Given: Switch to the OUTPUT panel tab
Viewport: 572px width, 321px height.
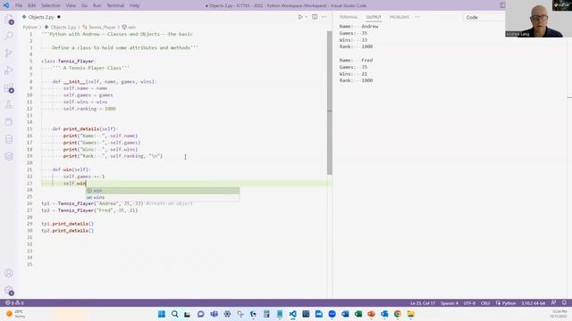Looking at the screenshot, I should [374, 17].
